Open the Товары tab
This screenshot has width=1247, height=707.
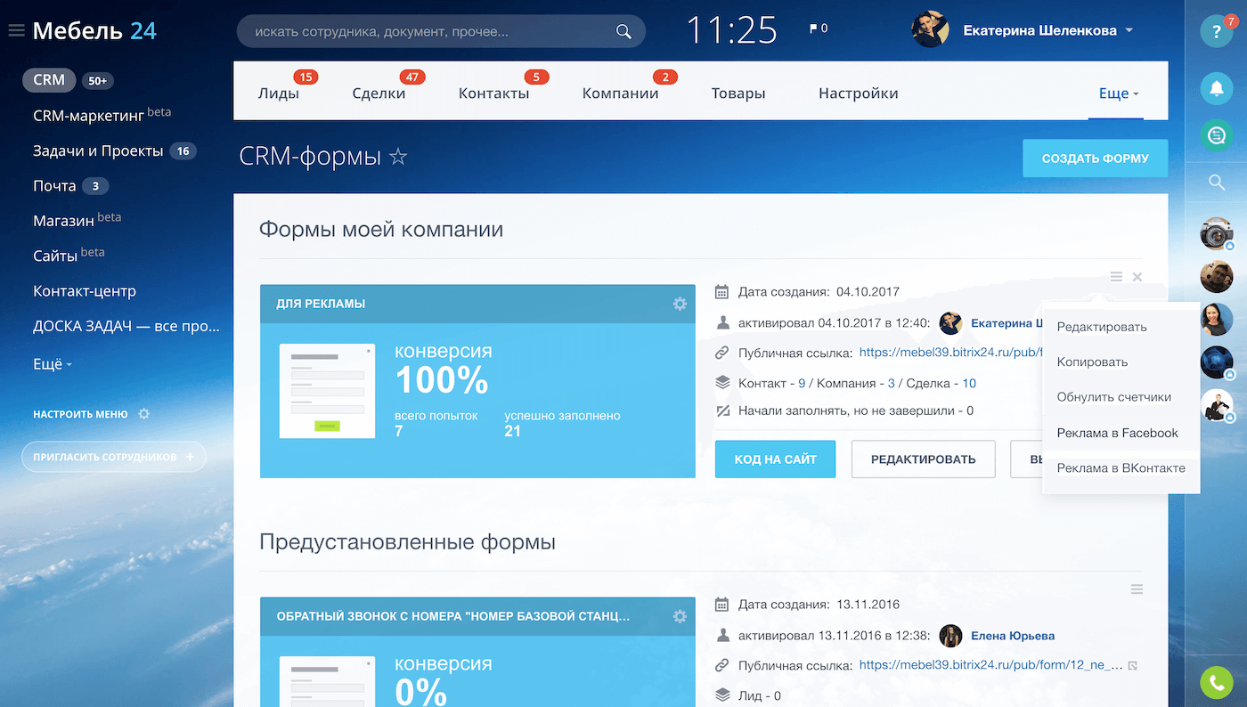click(x=738, y=93)
